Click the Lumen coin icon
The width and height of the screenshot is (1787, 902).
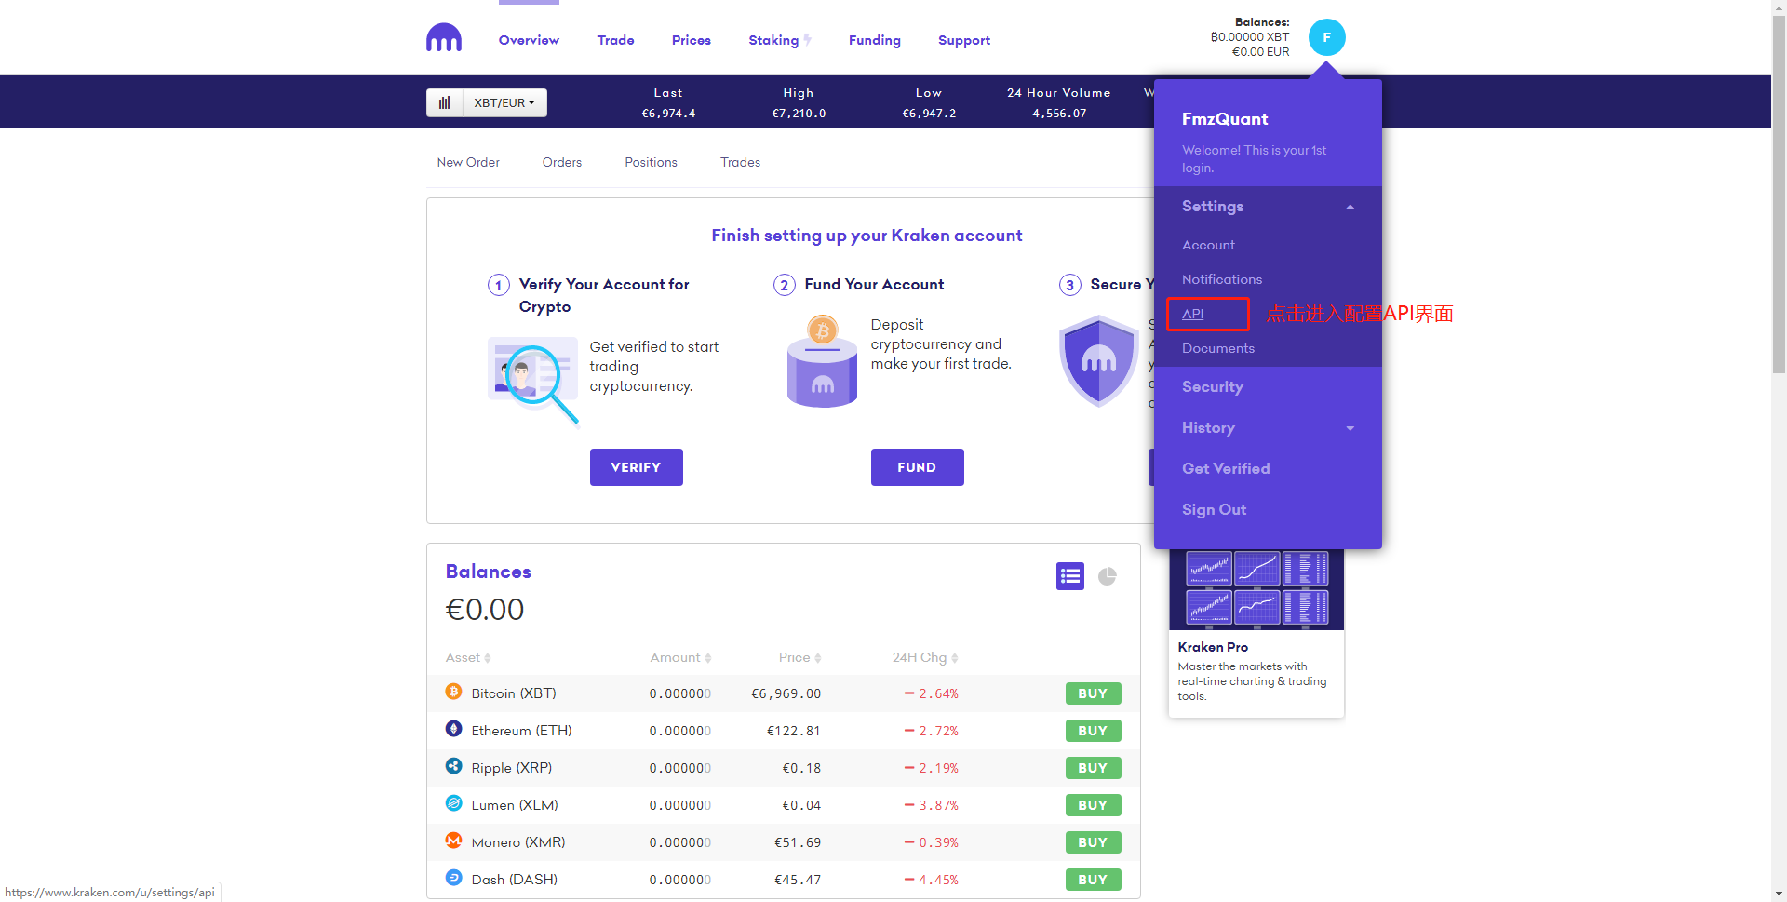click(x=453, y=803)
